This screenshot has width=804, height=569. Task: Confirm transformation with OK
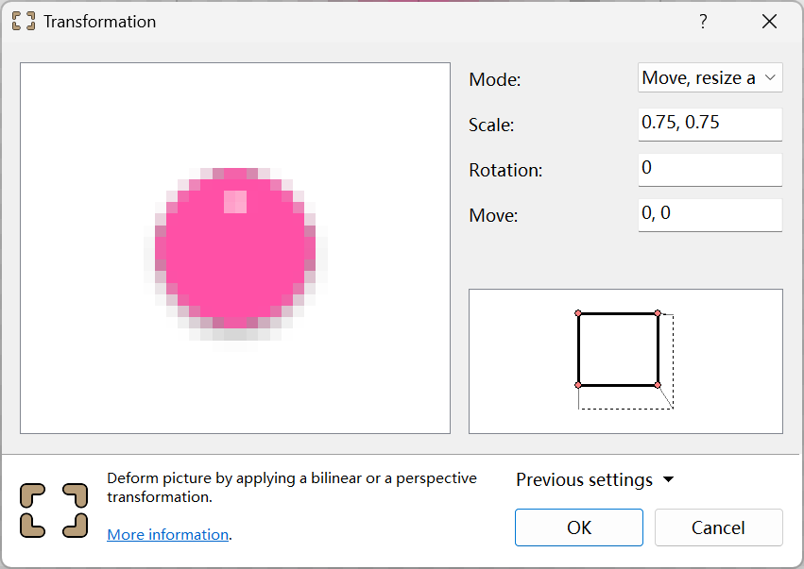point(578,527)
